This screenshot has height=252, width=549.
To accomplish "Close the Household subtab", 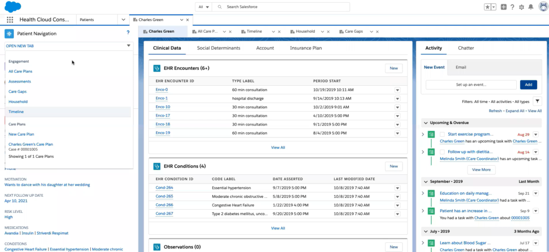I will pos(329,32).
